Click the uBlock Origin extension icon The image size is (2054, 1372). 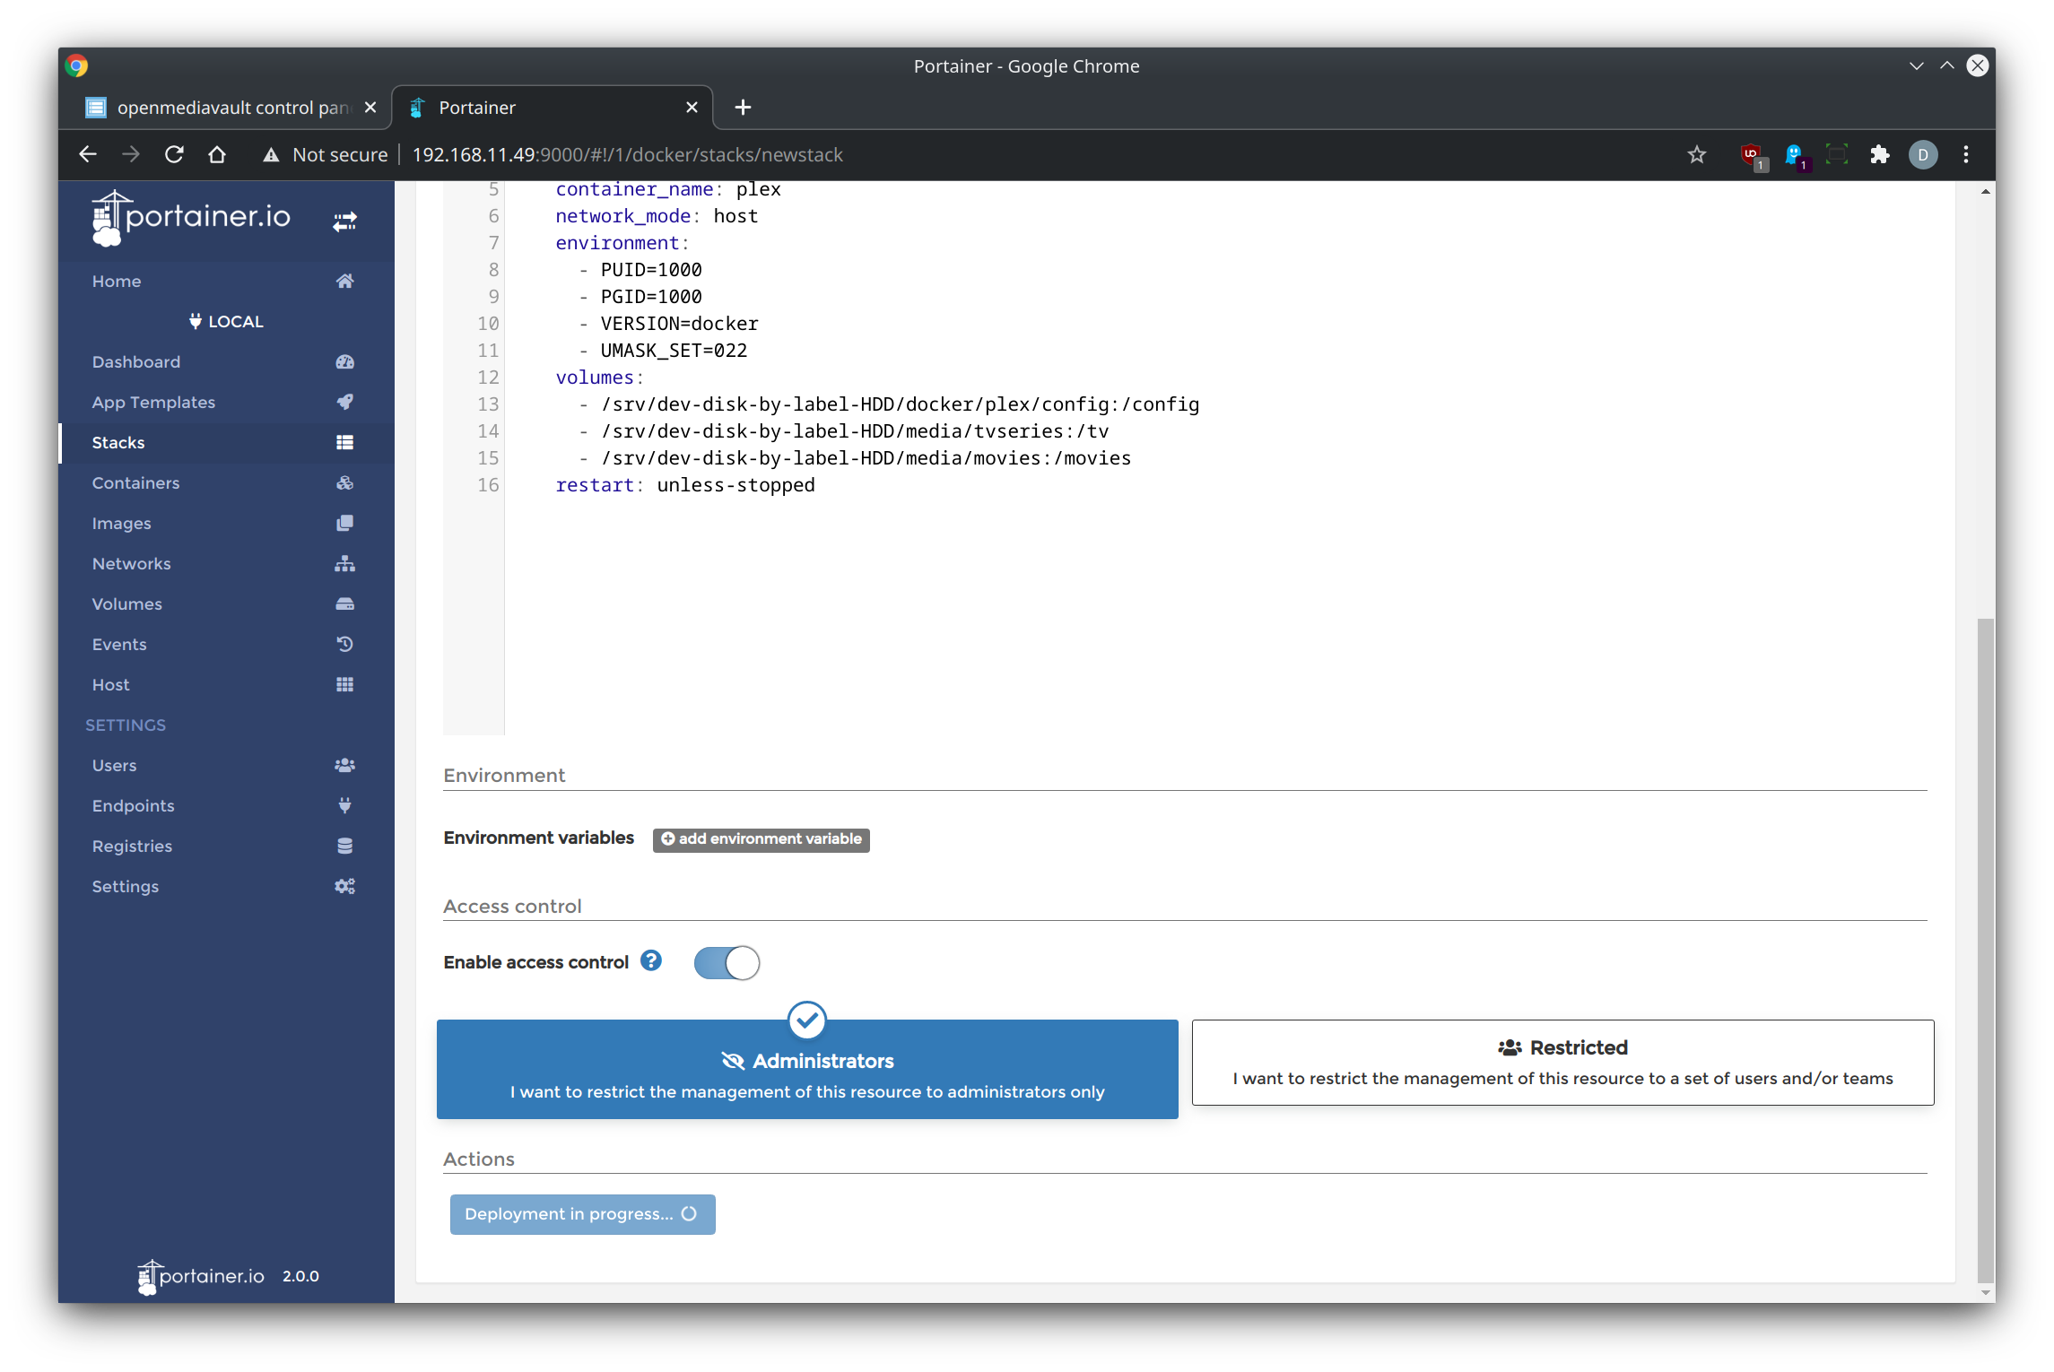tap(1750, 154)
